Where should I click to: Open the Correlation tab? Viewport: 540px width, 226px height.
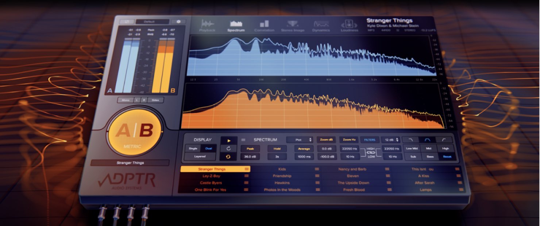[x=264, y=26]
